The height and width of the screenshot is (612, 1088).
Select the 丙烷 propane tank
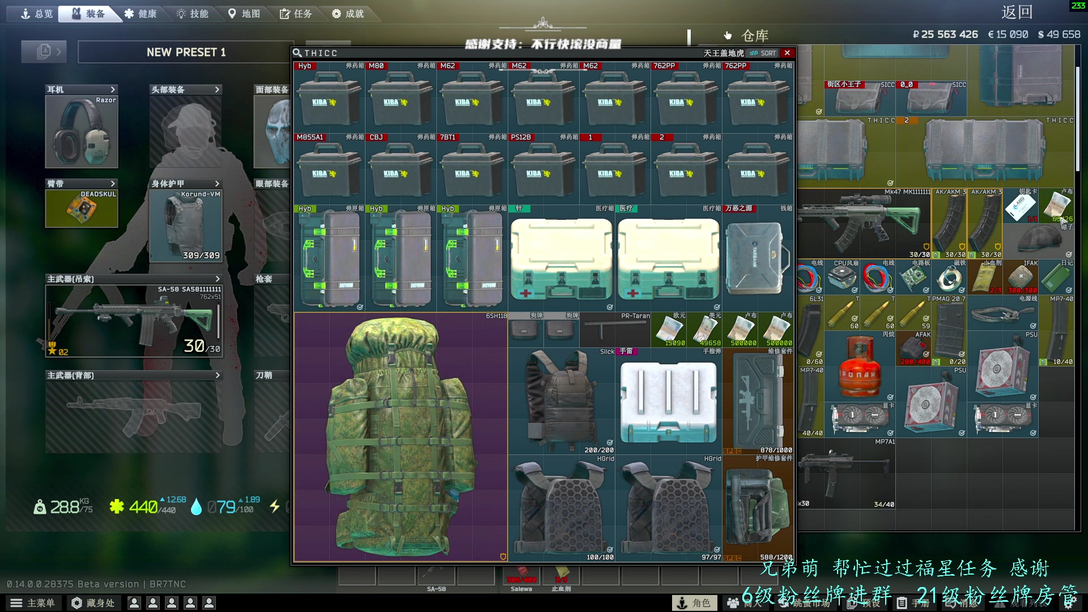[860, 365]
